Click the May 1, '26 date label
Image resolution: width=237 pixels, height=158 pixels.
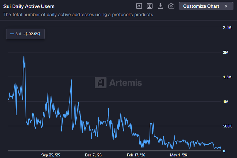point(178,155)
